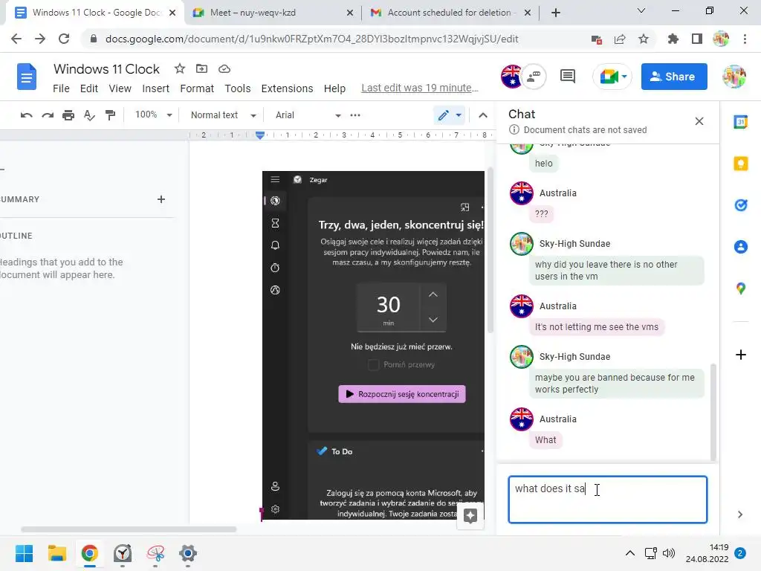This screenshot has width=761, height=571.
Task: Open the File menu
Action: click(x=61, y=88)
